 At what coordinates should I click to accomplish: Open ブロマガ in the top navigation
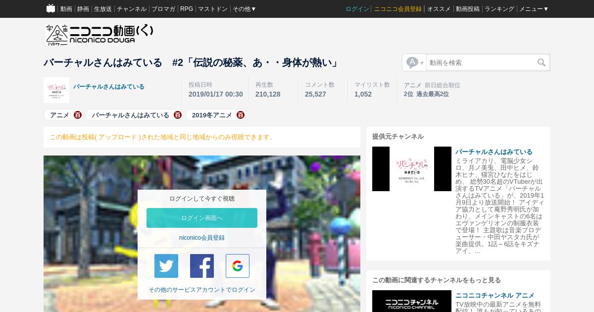[x=163, y=9]
